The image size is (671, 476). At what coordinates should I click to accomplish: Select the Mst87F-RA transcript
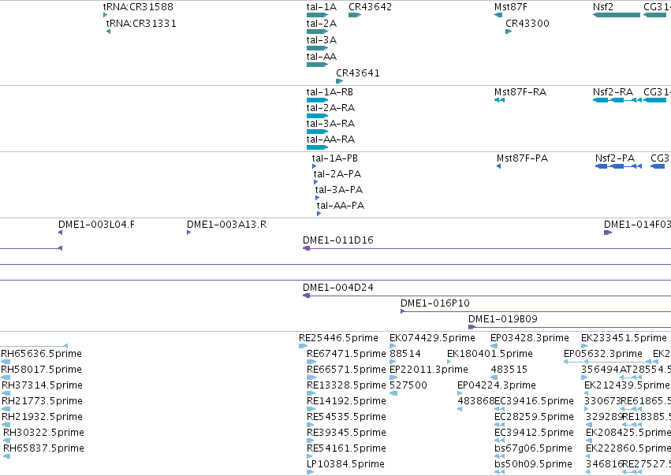tap(499, 100)
